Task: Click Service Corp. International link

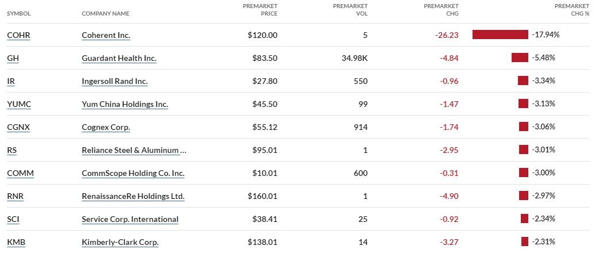Action: click(x=130, y=219)
